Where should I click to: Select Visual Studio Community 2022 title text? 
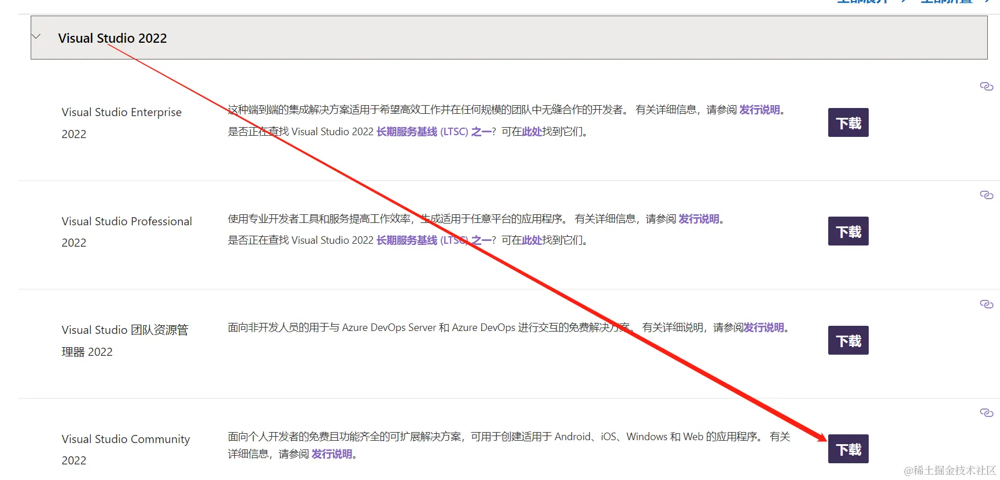coord(126,449)
